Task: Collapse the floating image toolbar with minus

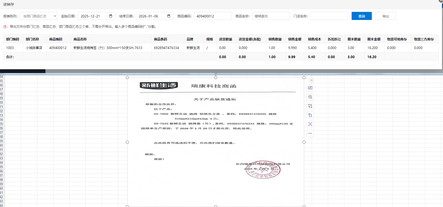Action: click(x=311, y=80)
